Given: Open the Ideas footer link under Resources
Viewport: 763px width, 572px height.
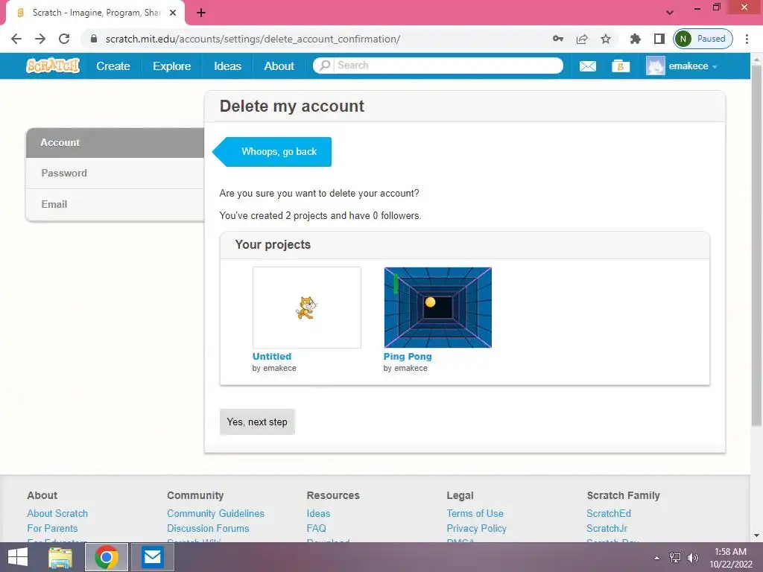Looking at the screenshot, I should [318, 513].
